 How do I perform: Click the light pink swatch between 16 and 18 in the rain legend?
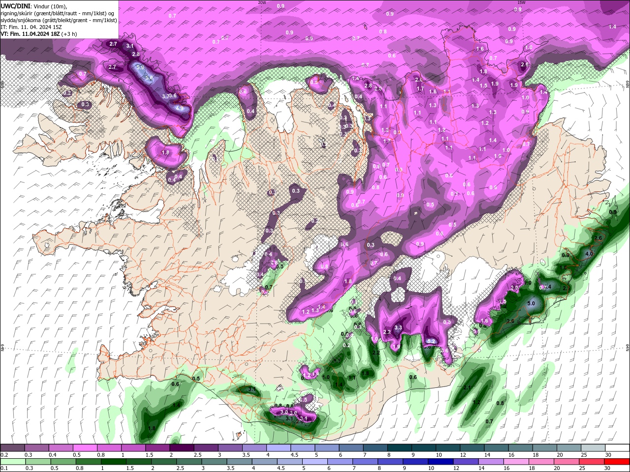click(516, 462)
